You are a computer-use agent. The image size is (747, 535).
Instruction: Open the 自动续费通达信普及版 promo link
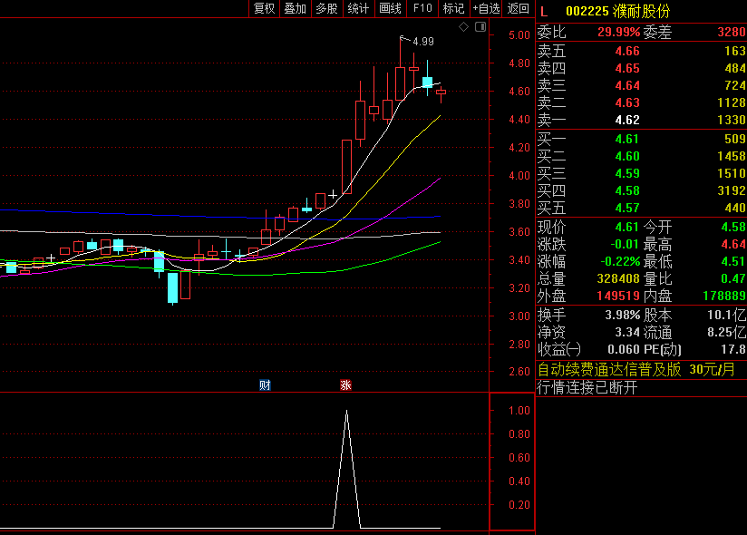(636, 369)
